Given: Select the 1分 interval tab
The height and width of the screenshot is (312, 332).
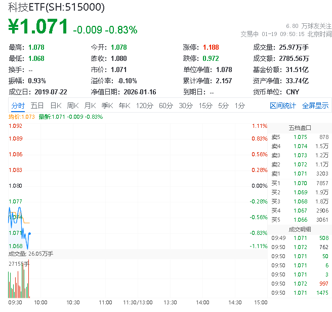Looking at the screenshot, I should (240, 106).
